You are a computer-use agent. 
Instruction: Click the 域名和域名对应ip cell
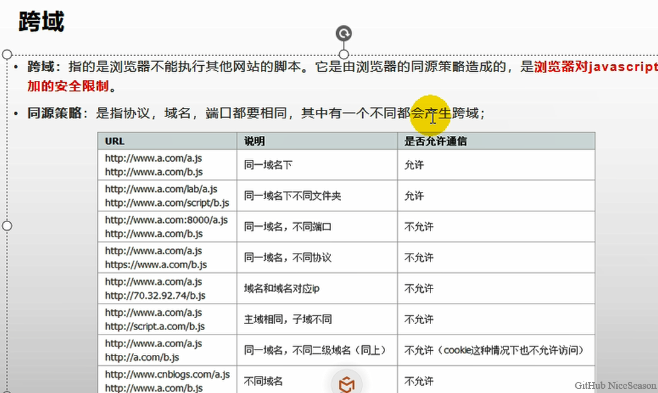pyautogui.click(x=281, y=289)
